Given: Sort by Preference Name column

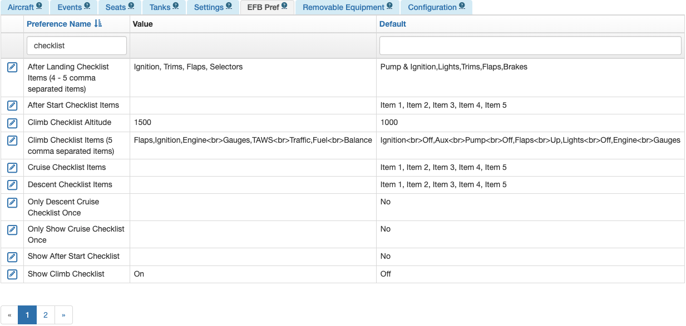Looking at the screenshot, I should 58,24.
